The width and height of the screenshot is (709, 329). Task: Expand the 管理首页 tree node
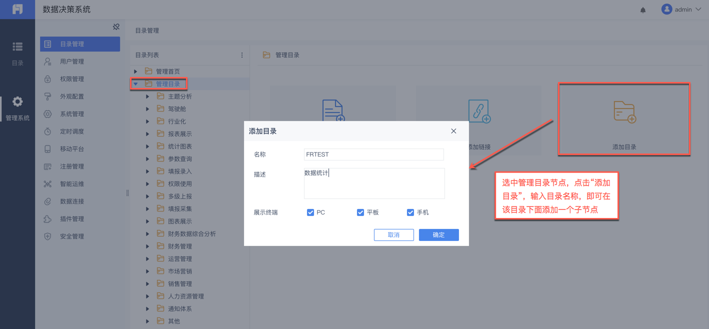point(135,71)
